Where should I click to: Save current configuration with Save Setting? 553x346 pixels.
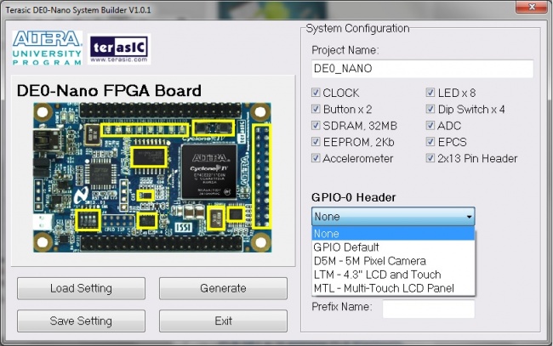pos(81,321)
